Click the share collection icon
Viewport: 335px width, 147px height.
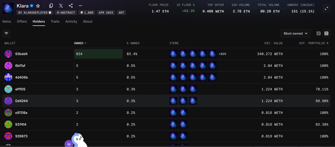coord(71,6)
